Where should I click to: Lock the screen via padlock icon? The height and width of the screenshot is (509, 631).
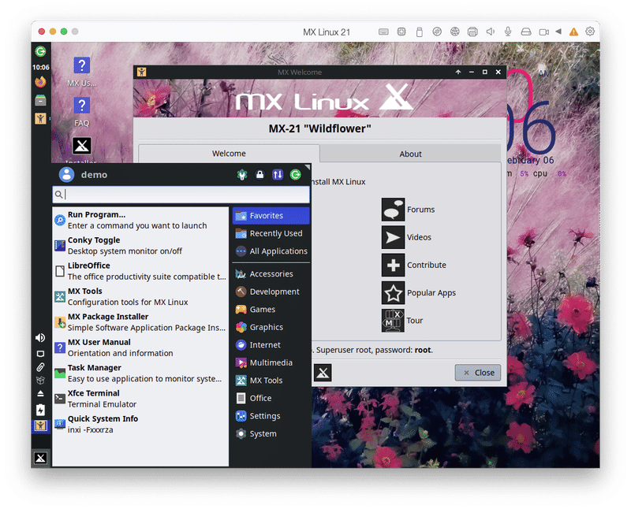click(260, 174)
